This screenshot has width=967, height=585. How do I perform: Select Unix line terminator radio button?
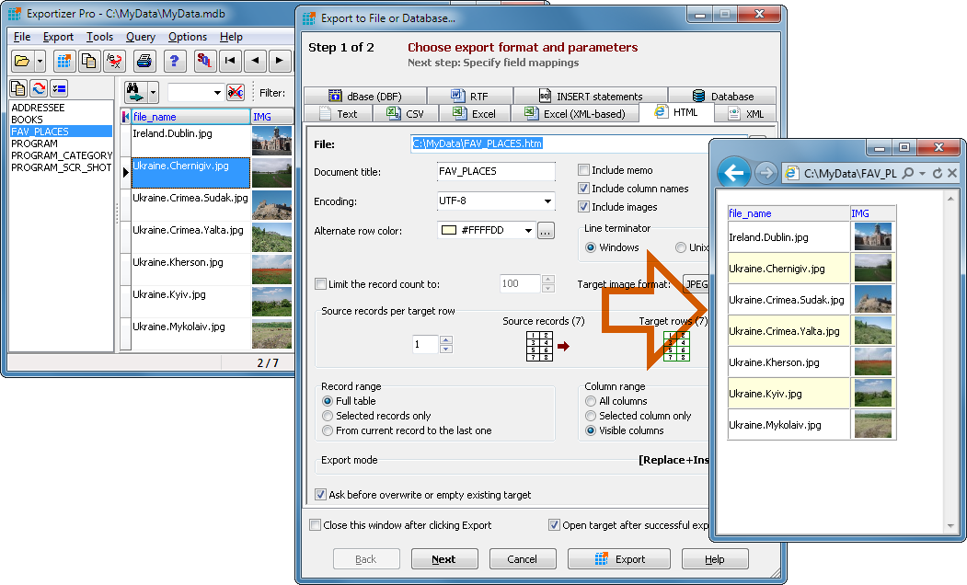(681, 247)
